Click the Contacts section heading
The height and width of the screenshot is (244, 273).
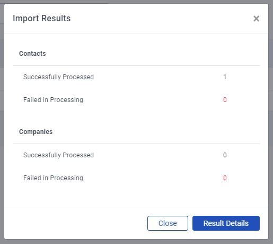click(x=32, y=54)
